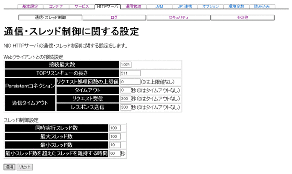The width and height of the screenshot is (292, 174).
Task: Click the 通信・スレッド制御に関する設定 heading
Action: [72, 31]
